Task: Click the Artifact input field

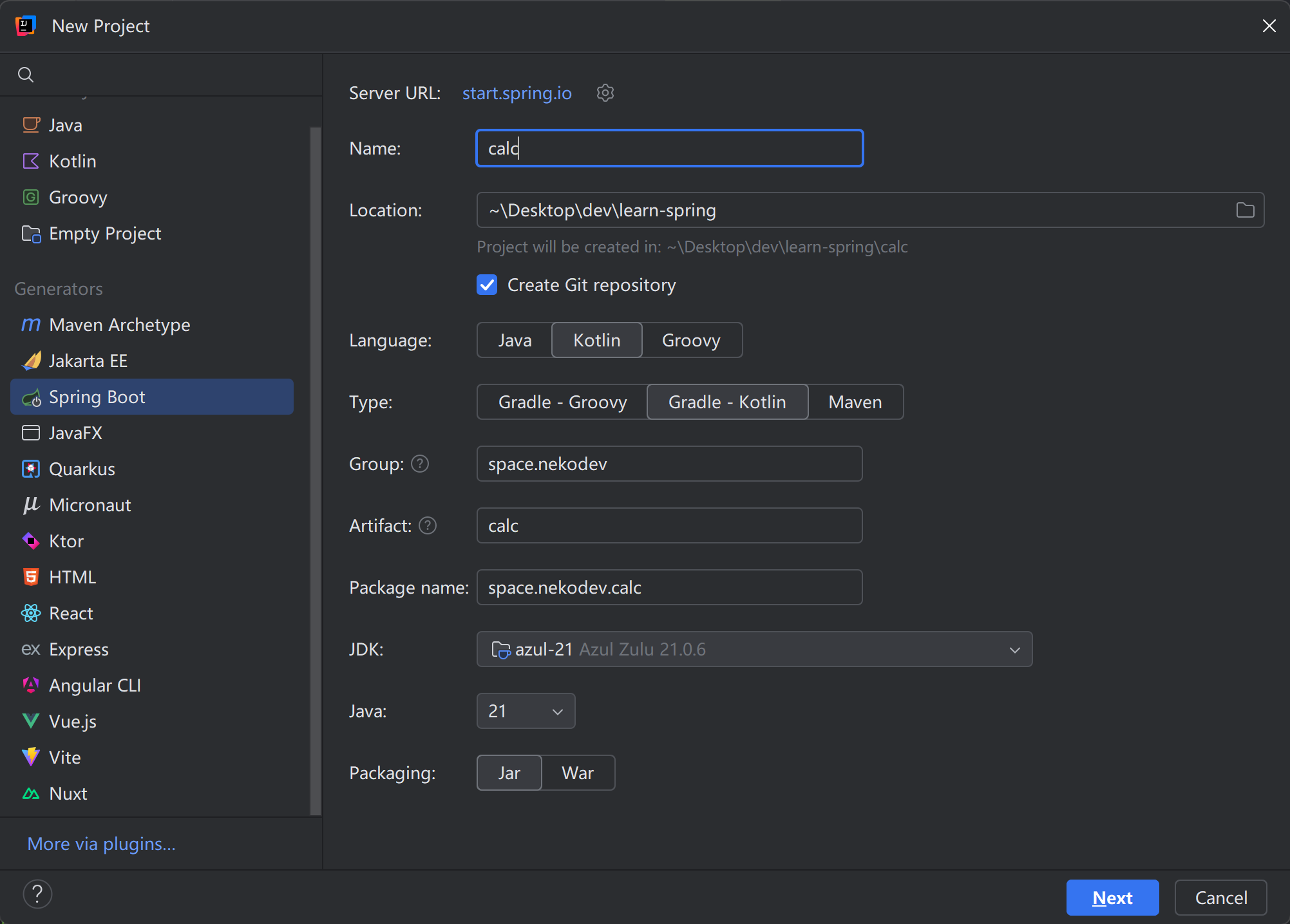Action: (669, 525)
